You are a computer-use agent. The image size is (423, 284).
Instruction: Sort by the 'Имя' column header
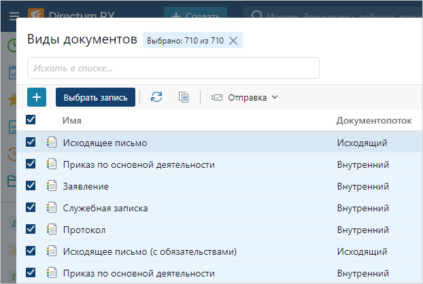point(72,120)
